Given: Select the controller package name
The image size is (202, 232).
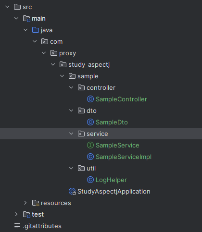Looking at the screenshot, I should (x=101, y=88).
